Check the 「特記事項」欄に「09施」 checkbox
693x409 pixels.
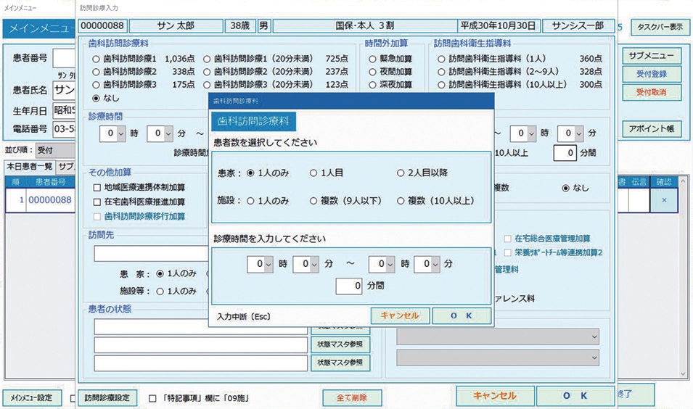[152, 398]
